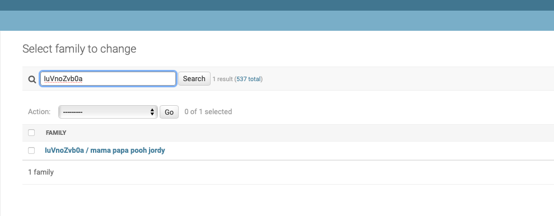Screen dimensions: 554x216
Task: Click the 1 family paginator text
Action: [x=41, y=172]
